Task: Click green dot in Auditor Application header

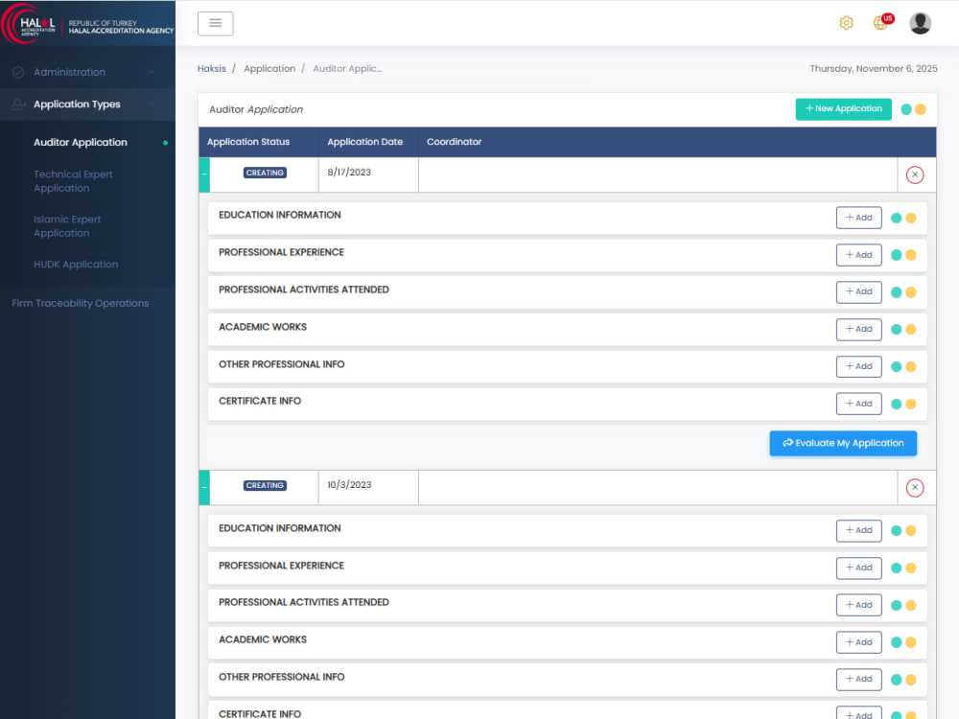Action: tap(906, 109)
